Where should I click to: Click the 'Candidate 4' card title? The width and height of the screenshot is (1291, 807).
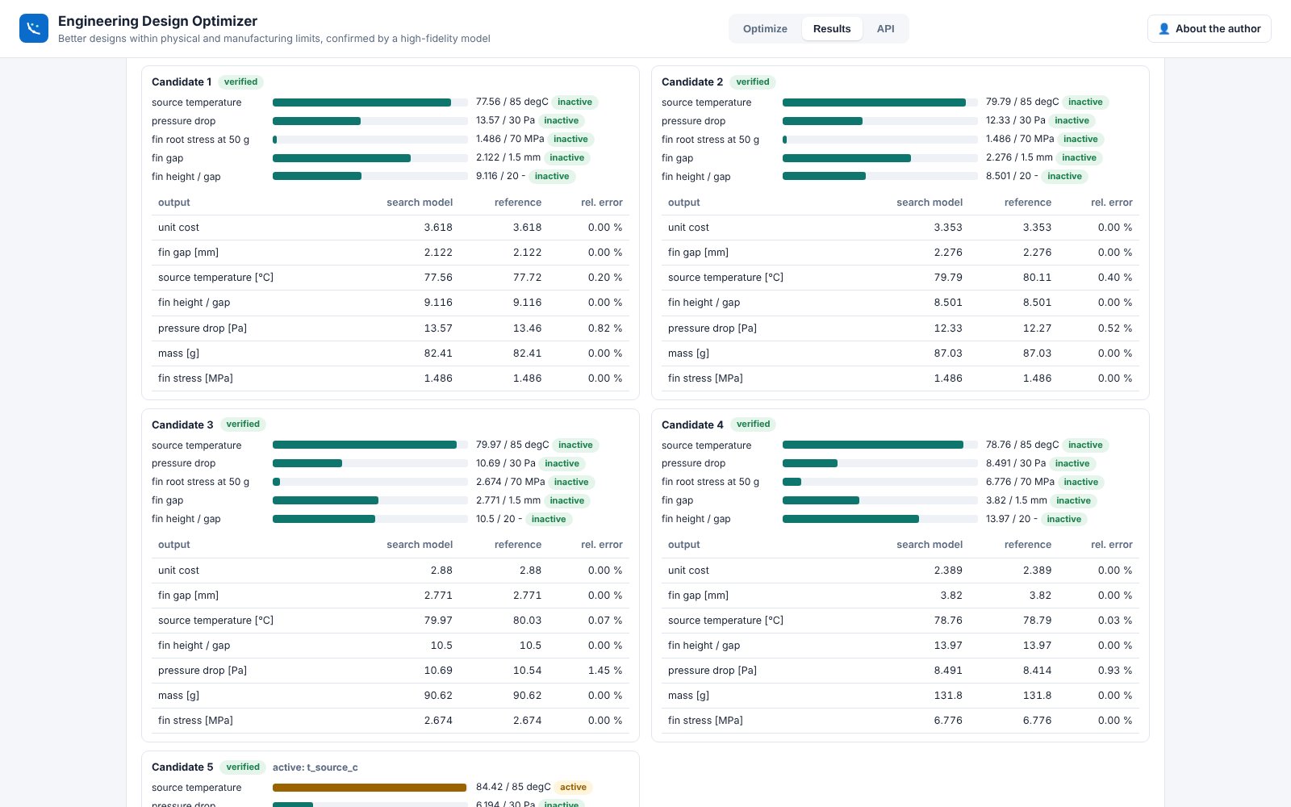point(692,425)
